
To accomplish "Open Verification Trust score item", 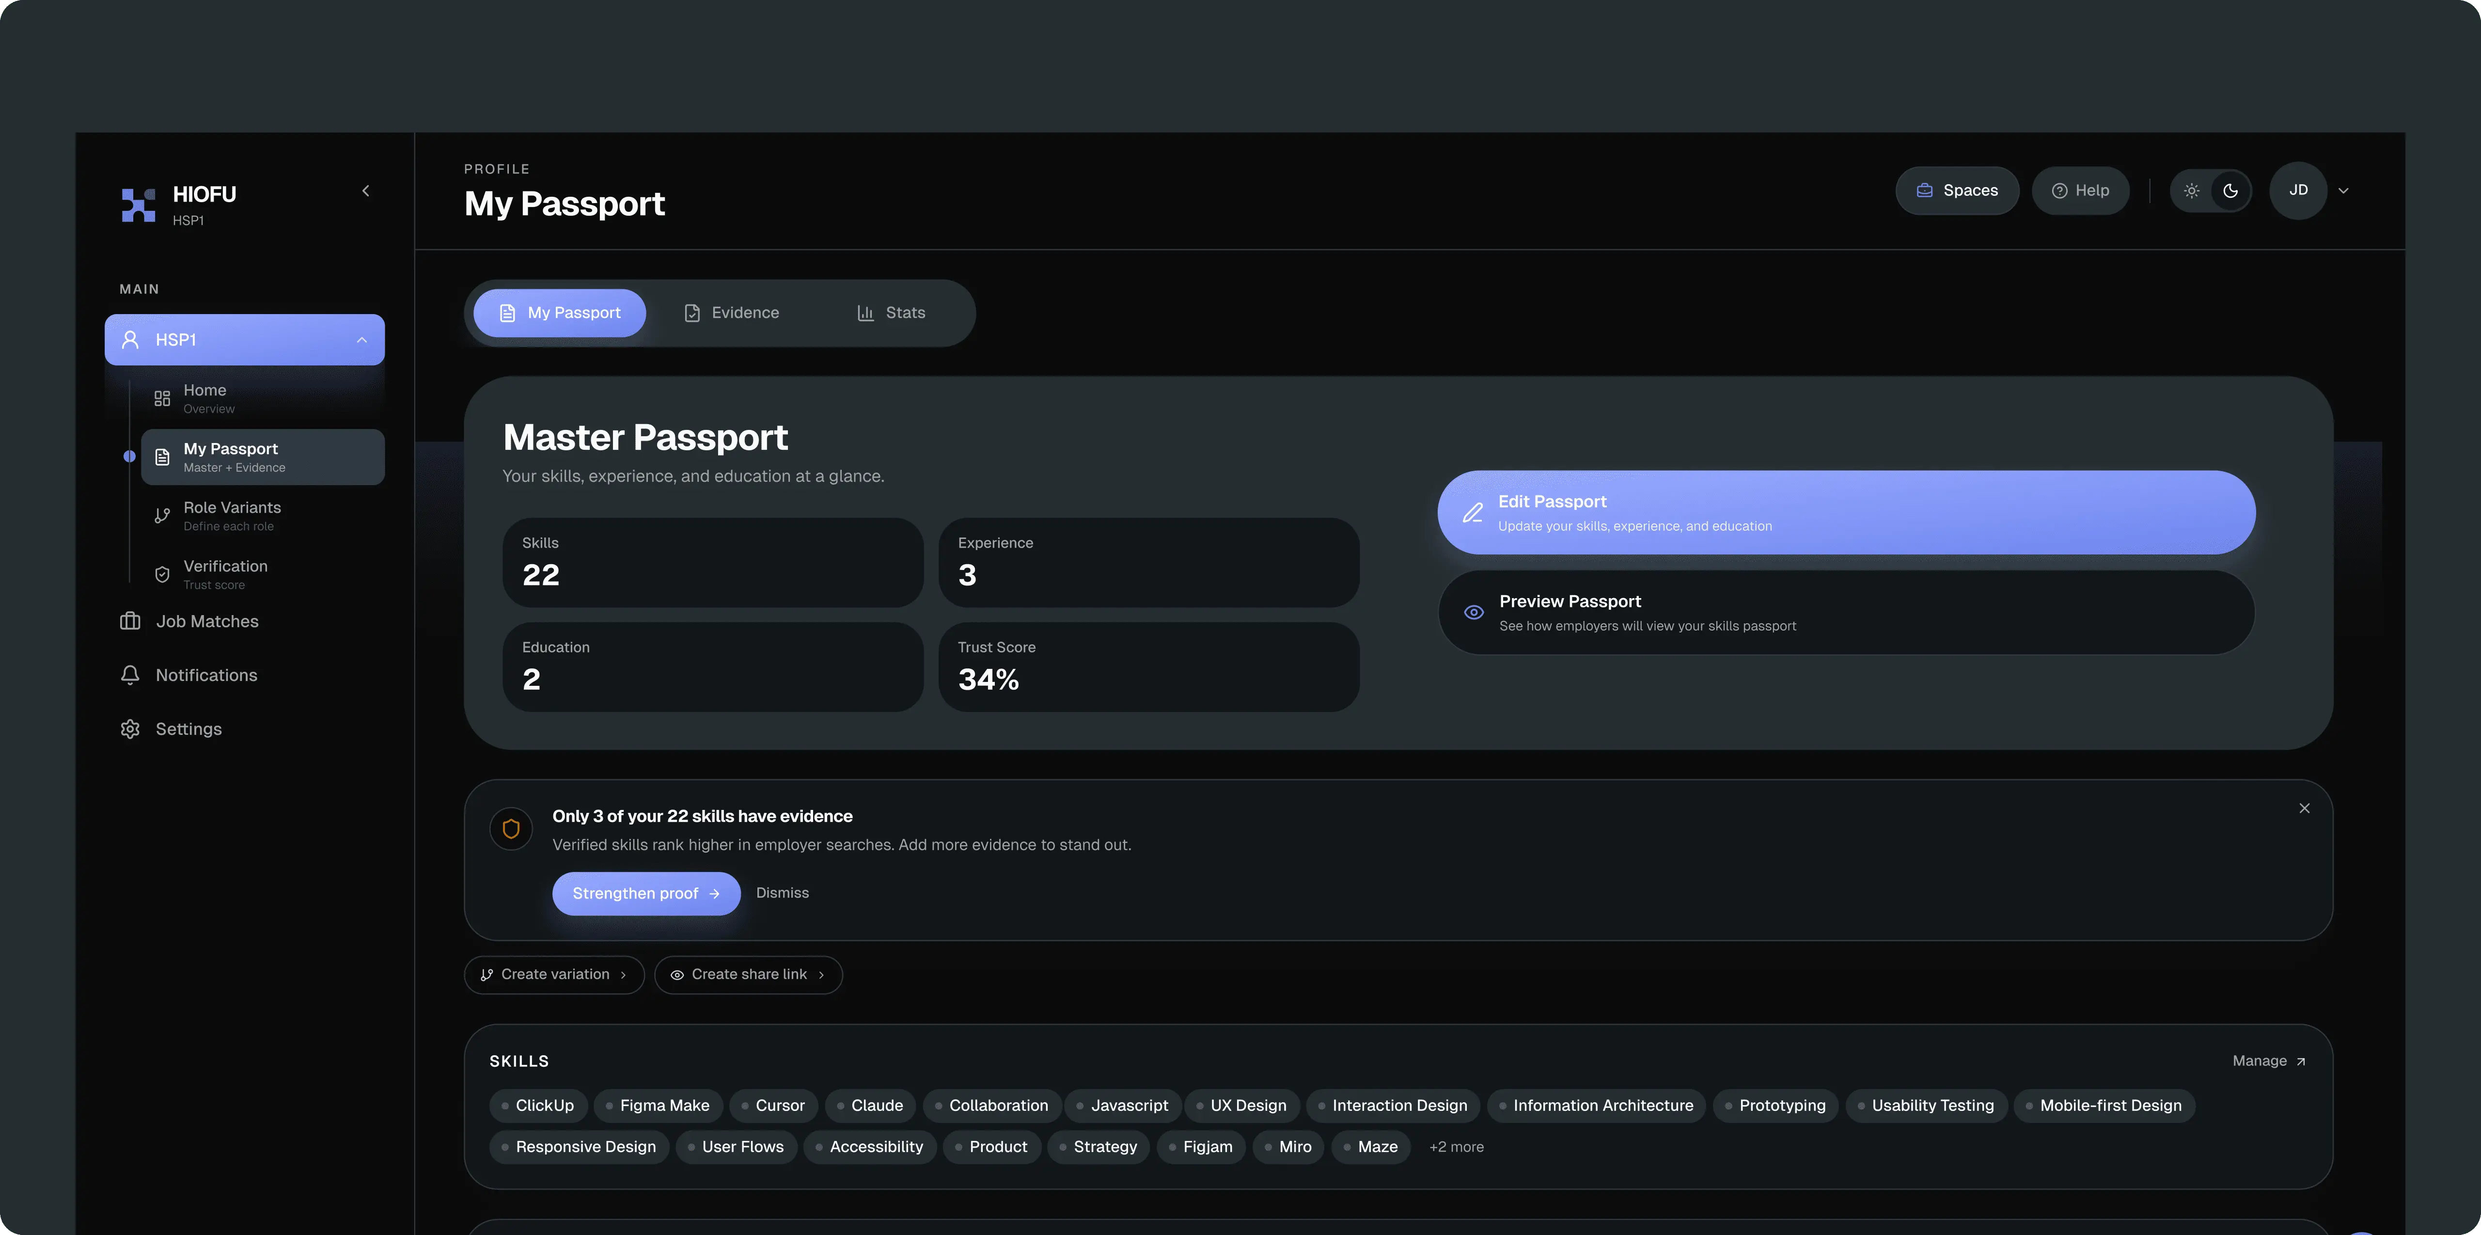I will (262, 574).
